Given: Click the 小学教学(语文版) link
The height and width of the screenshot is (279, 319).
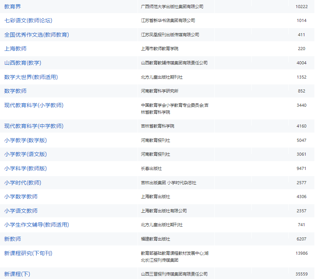Looking at the screenshot, I should click(x=26, y=154).
